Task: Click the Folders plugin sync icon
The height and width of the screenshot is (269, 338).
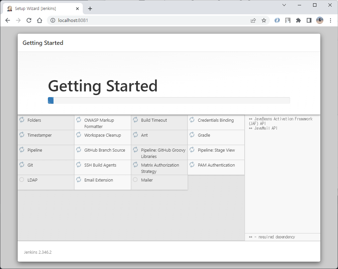Action: click(x=22, y=120)
